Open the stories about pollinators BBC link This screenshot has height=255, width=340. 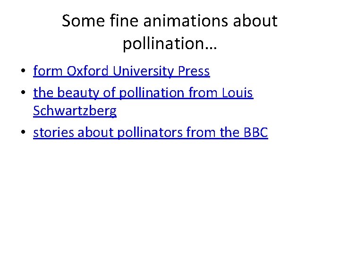click(x=150, y=133)
